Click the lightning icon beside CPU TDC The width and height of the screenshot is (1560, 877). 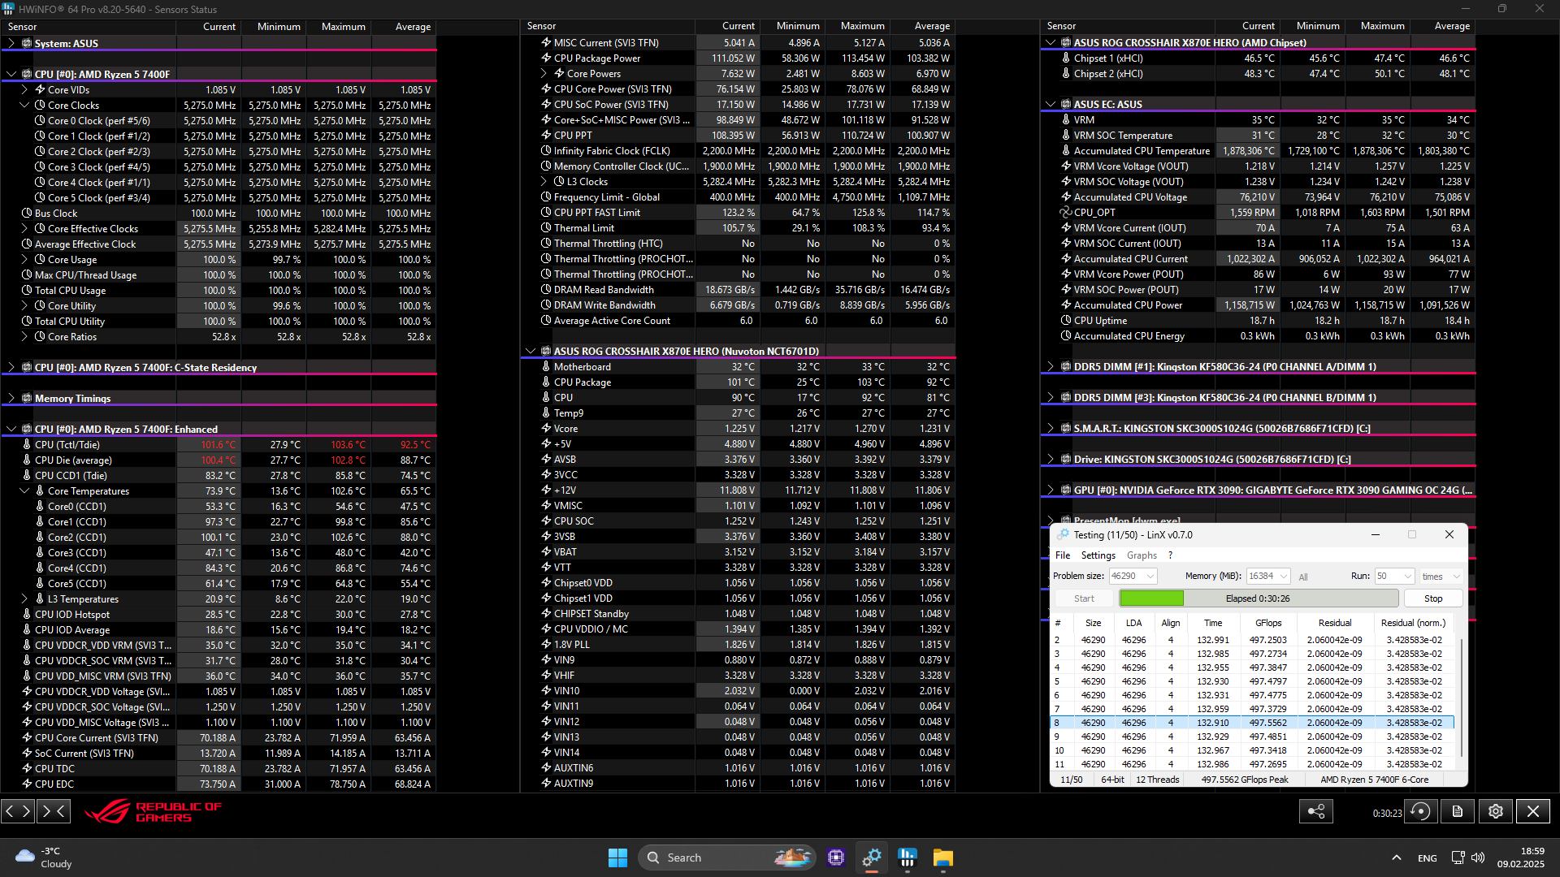[x=27, y=769]
